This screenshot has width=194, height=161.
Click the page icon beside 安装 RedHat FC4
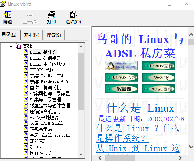[x=26, y=76]
